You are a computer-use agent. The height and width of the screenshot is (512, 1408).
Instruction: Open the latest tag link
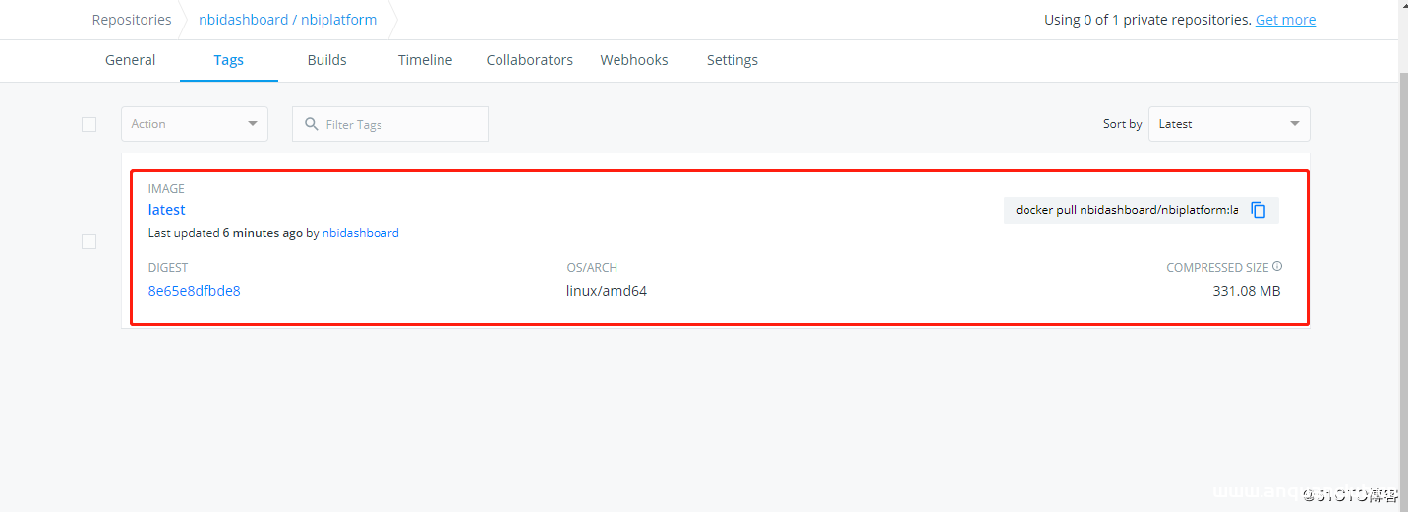click(x=167, y=210)
